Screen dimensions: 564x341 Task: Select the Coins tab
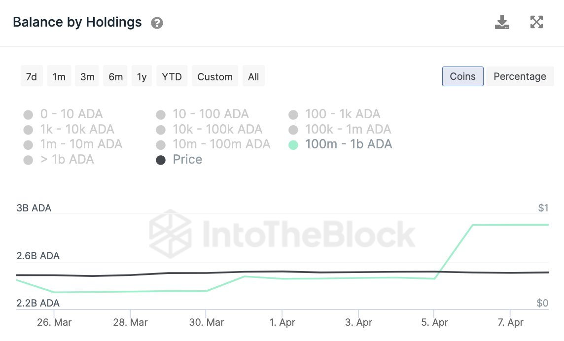tap(462, 76)
